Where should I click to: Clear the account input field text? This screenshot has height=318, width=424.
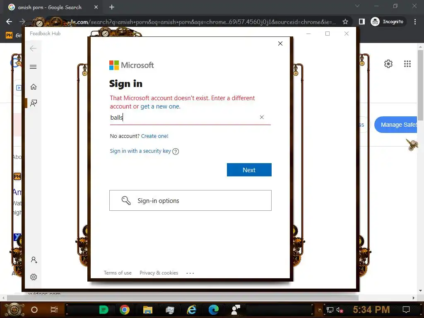[262, 117]
